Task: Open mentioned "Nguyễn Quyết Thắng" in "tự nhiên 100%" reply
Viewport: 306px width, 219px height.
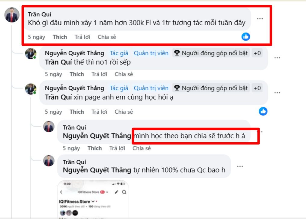Action: (x=97, y=170)
